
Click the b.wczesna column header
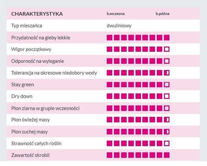[x=116, y=14]
